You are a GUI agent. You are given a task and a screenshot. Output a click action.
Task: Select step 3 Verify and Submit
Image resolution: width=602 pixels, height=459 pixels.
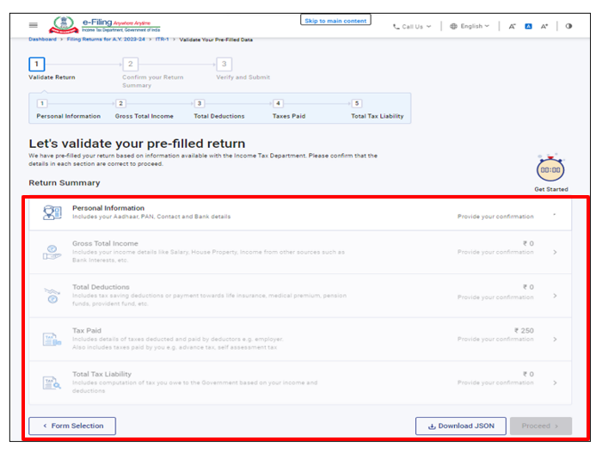pyautogui.click(x=224, y=64)
